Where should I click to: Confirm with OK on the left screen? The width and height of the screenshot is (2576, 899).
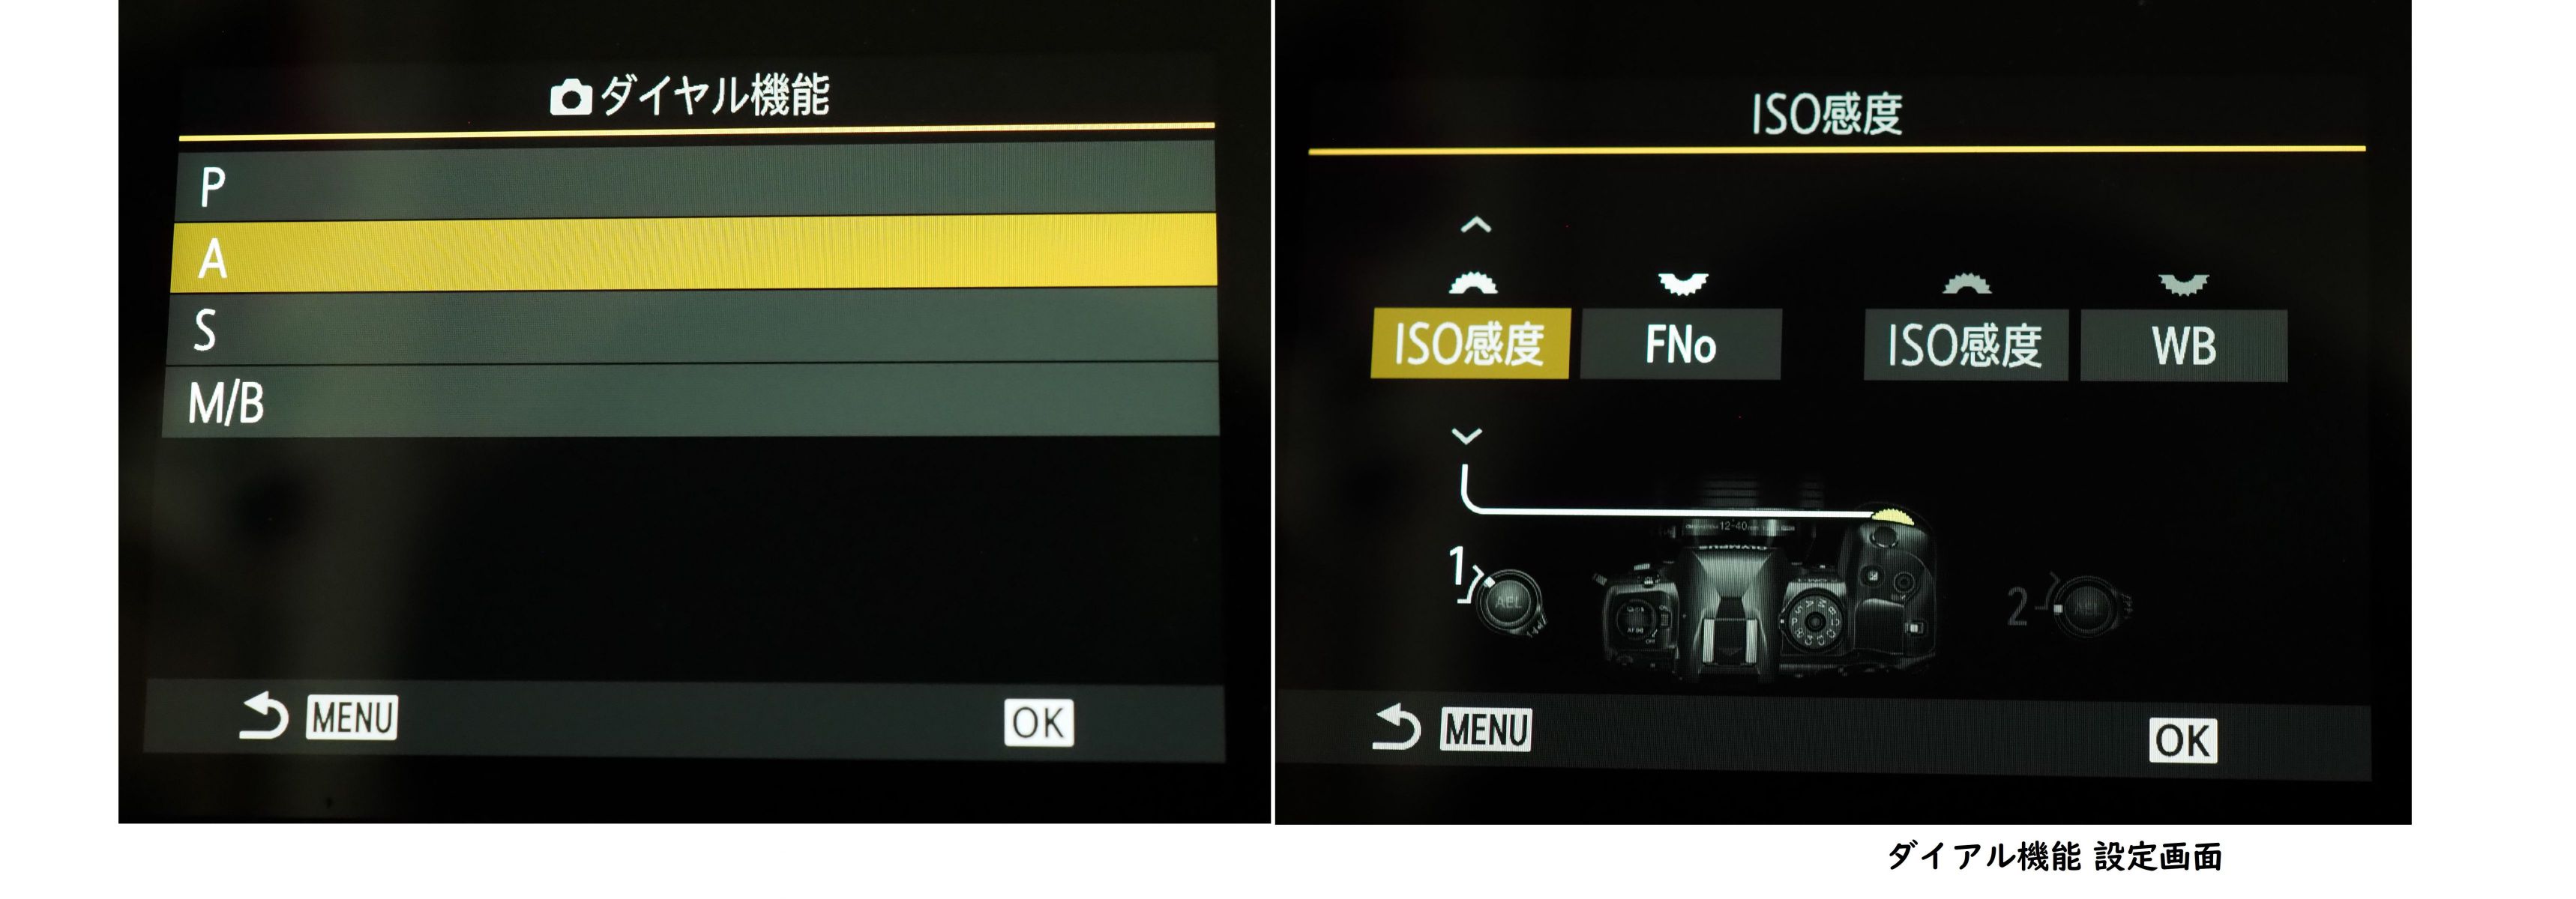(1039, 722)
